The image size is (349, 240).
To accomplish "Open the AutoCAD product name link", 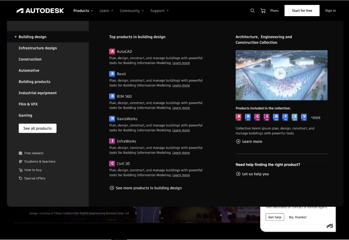I will 124,51.
